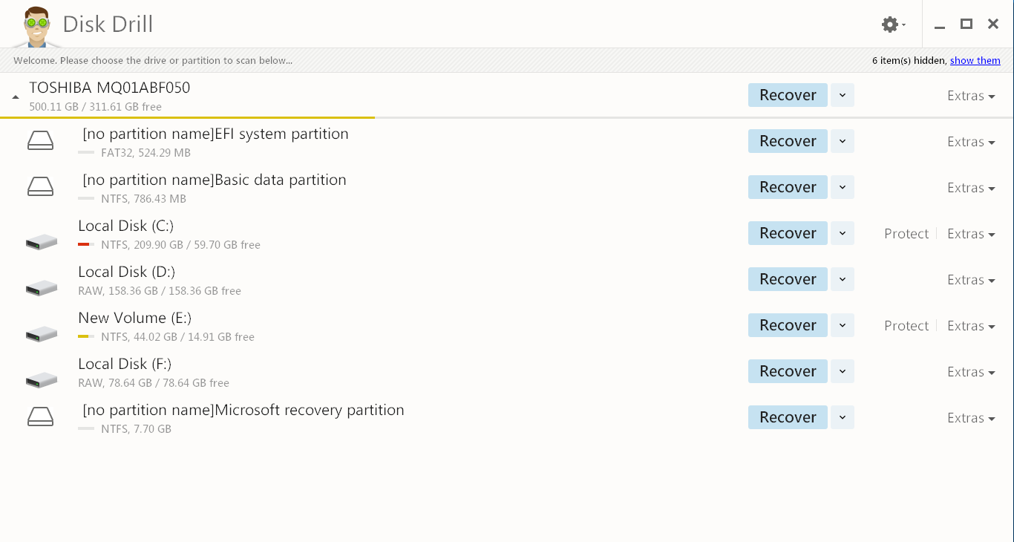The width and height of the screenshot is (1014, 542).
Task: Click '500.11 GB / 311.61 GB free' text
Action: (x=96, y=107)
